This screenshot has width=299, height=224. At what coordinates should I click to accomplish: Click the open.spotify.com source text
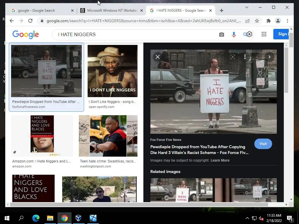point(101,107)
